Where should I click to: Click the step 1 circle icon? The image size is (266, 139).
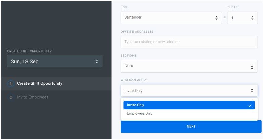coord(11,84)
